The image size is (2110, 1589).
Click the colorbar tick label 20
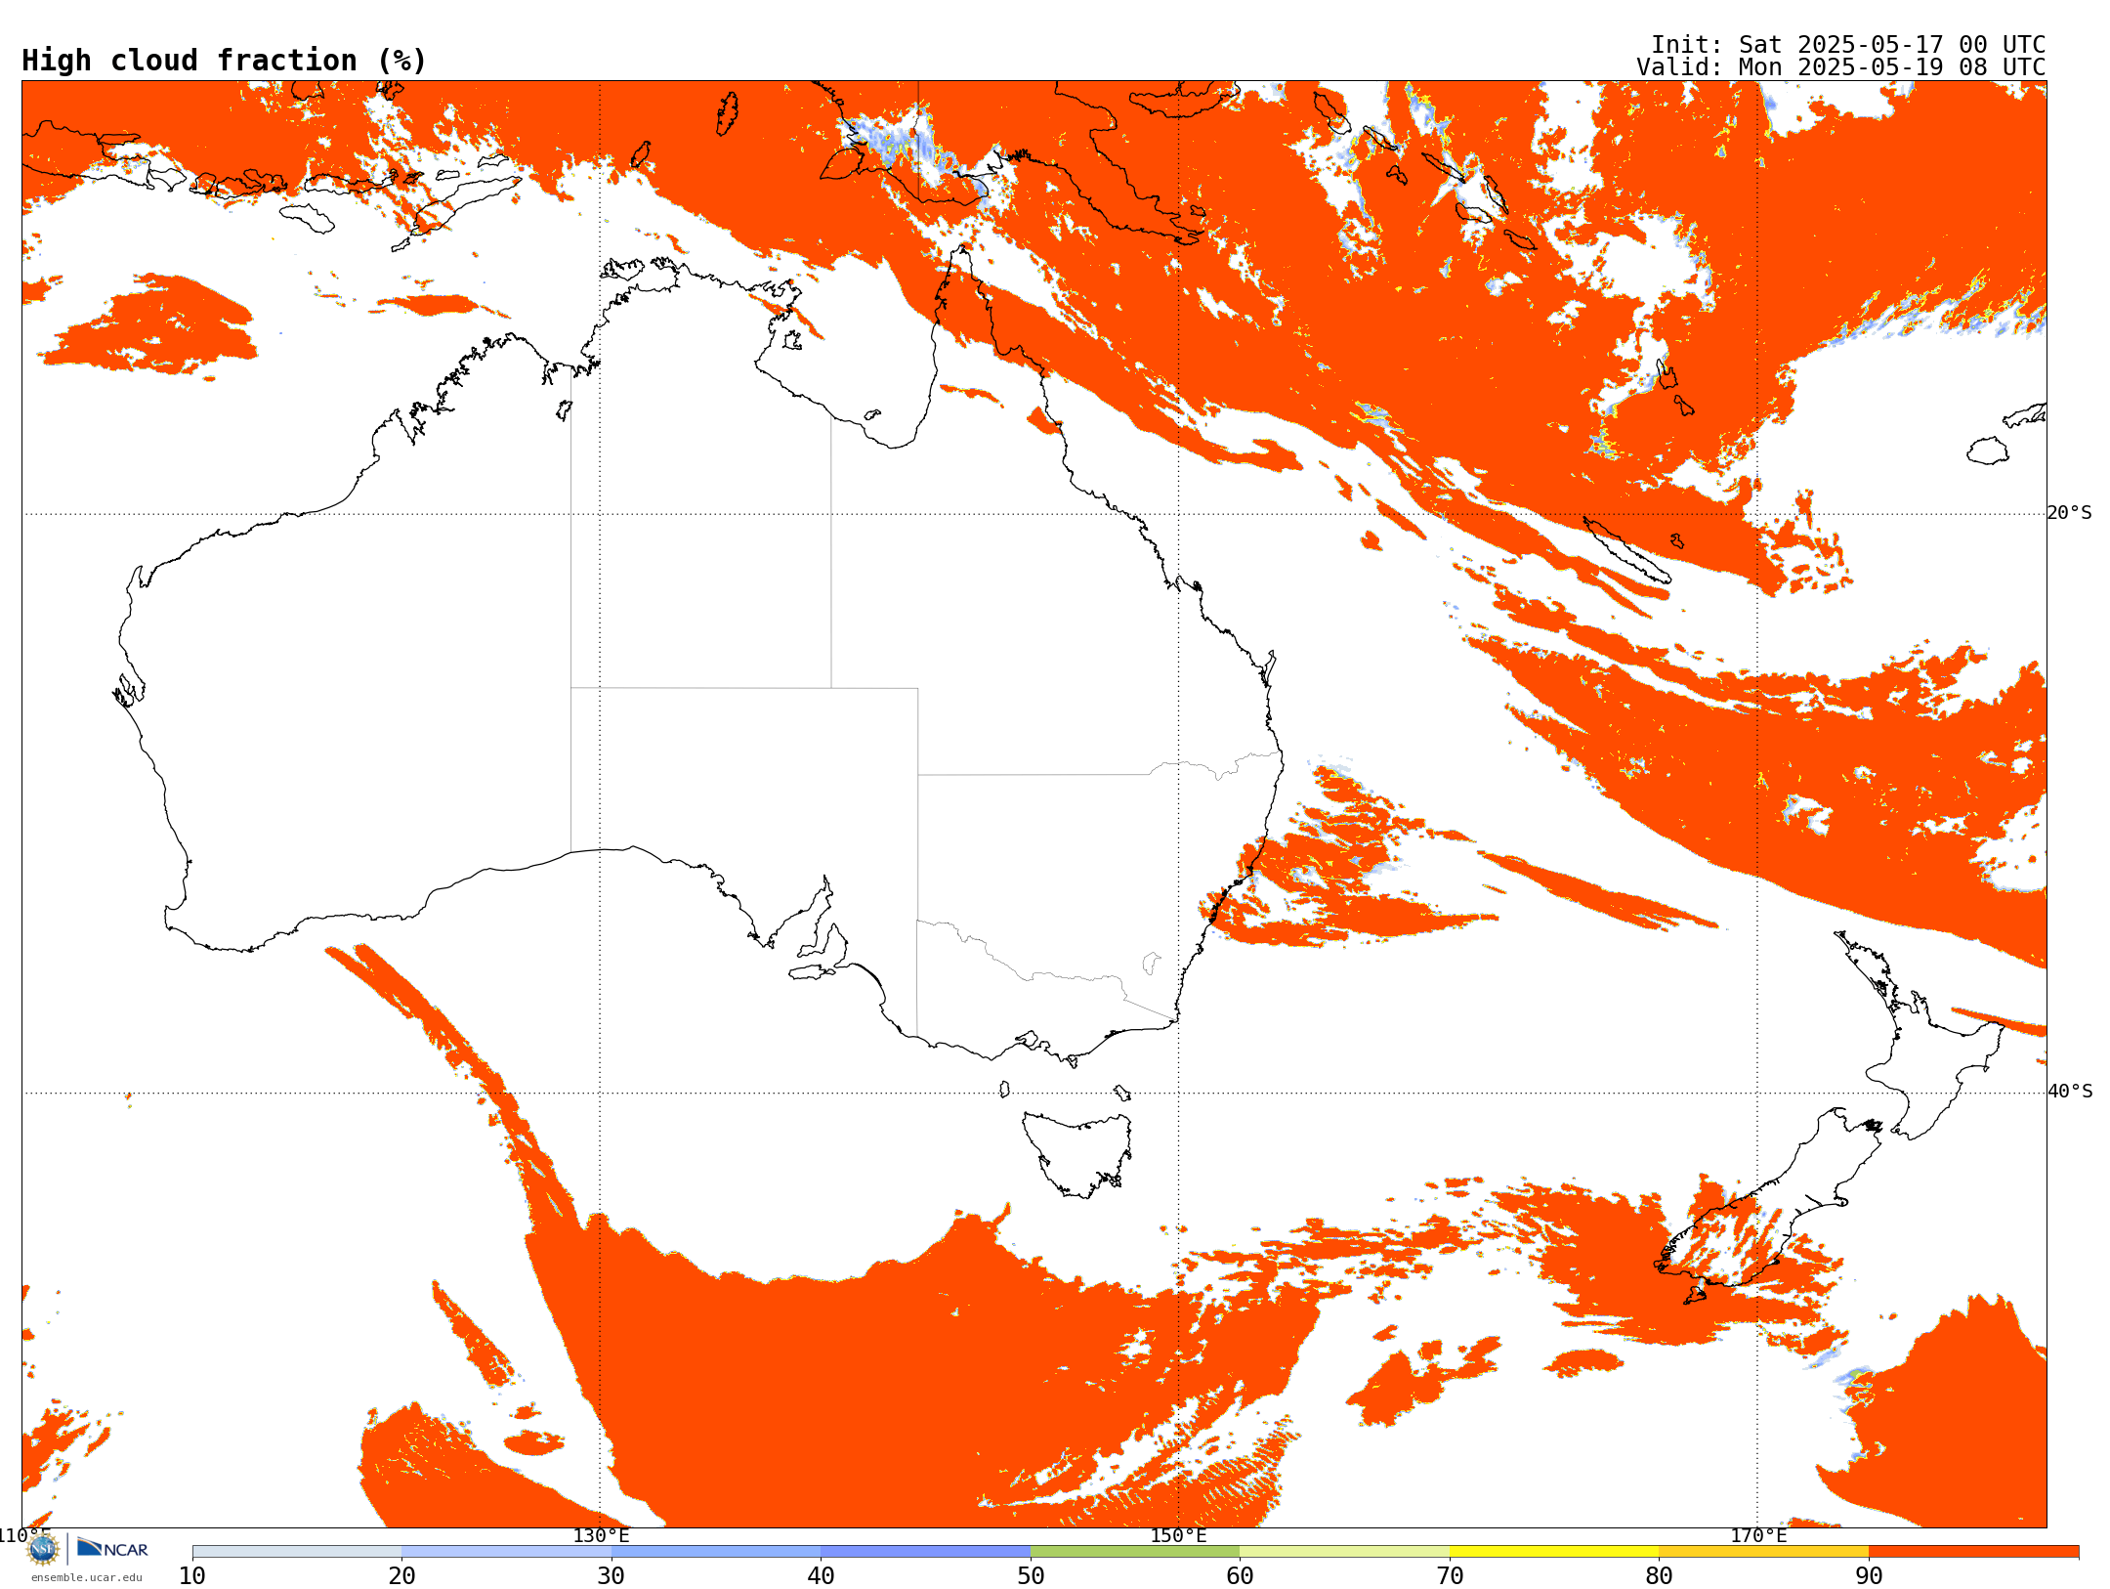[x=401, y=1575]
